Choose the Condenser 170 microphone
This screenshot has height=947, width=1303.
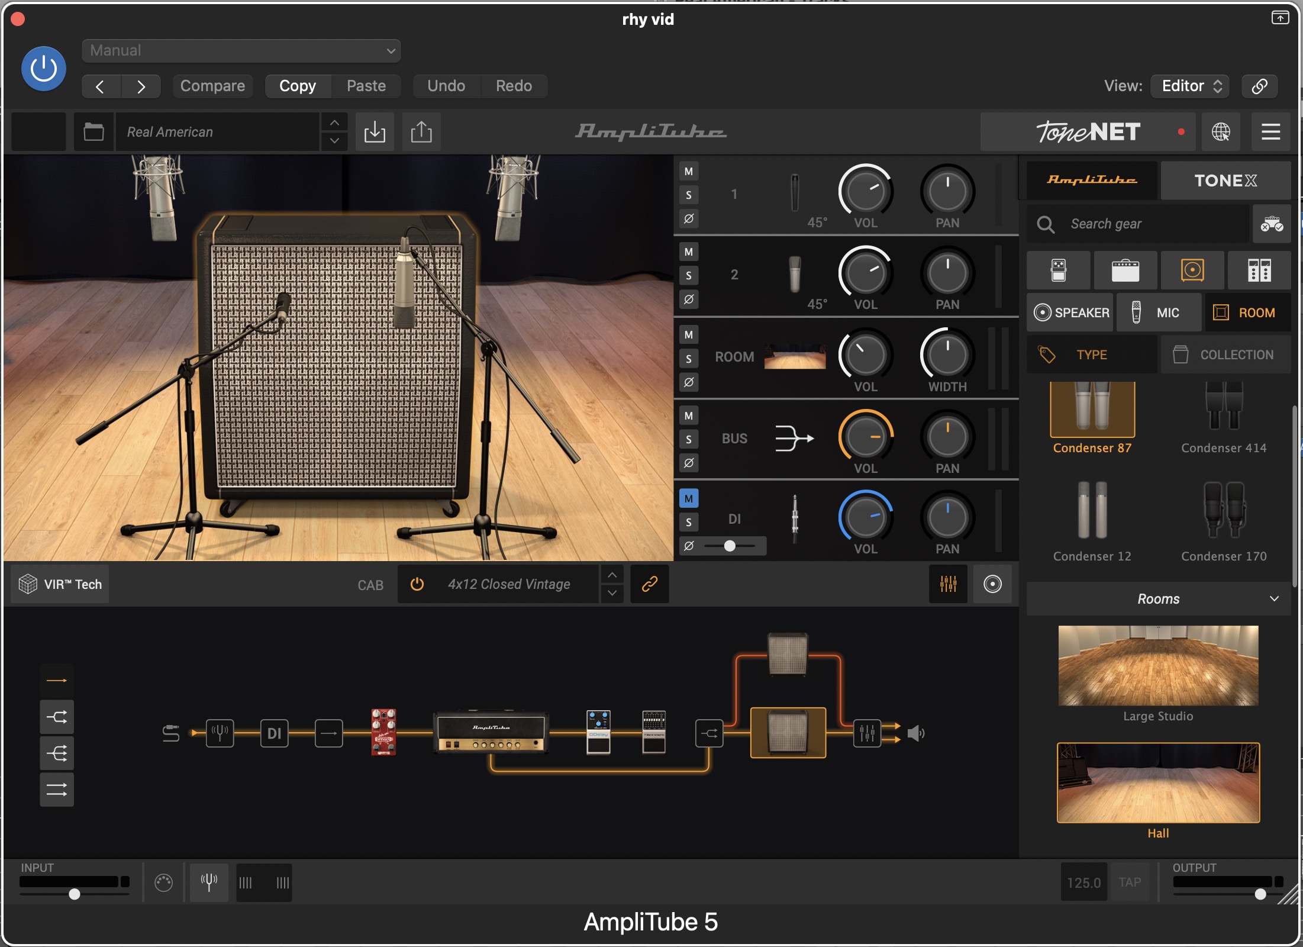tap(1224, 521)
